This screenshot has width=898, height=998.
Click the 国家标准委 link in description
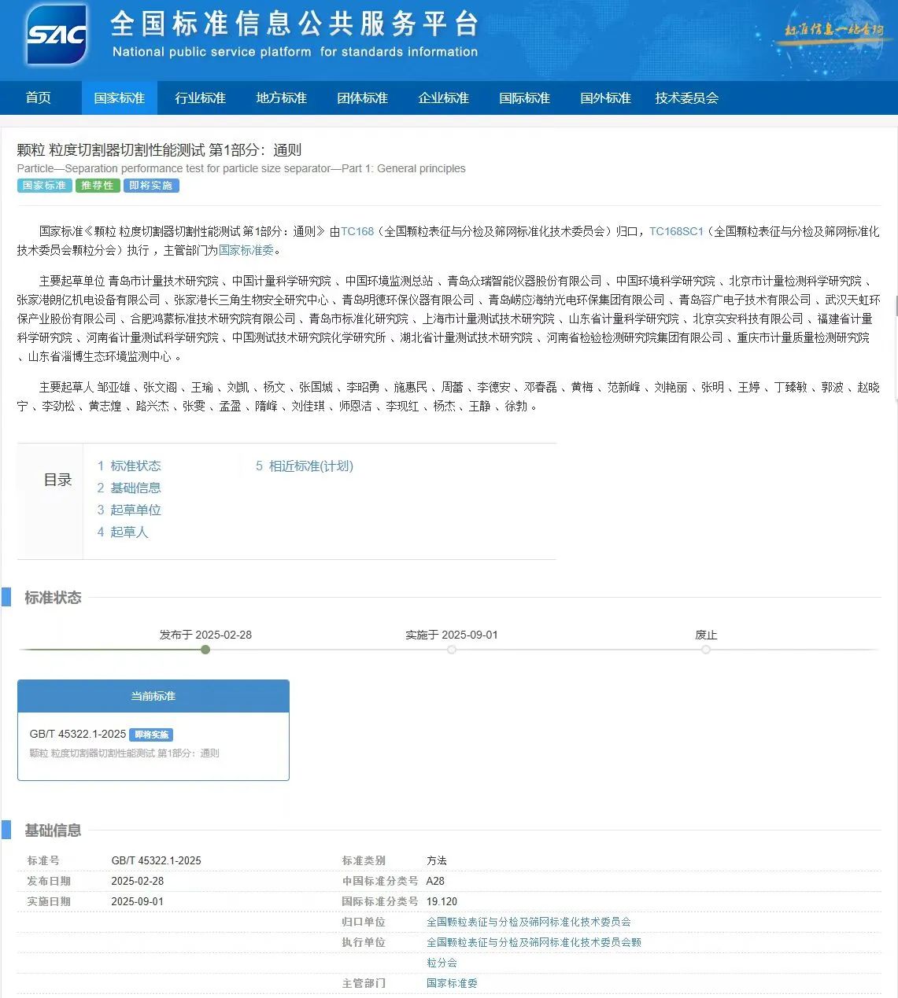click(246, 250)
